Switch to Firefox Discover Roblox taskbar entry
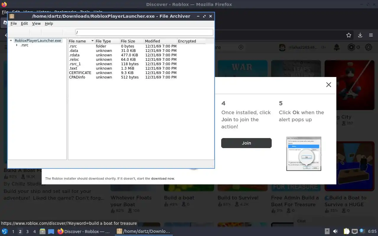This screenshot has height=236, width=378. (84, 232)
